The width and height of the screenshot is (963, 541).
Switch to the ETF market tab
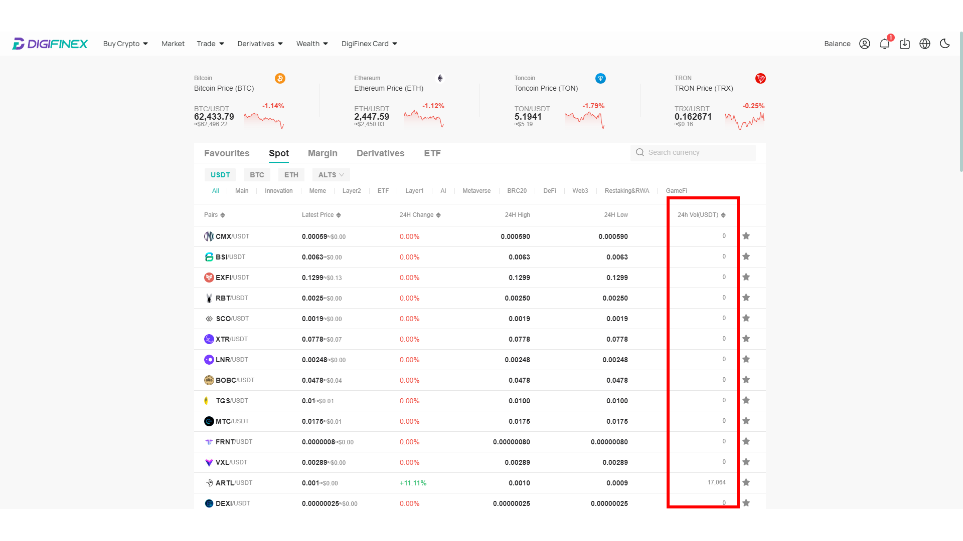432,153
